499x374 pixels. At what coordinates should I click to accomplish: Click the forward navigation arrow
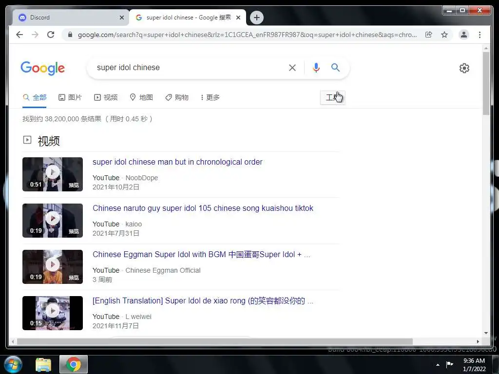[x=35, y=35]
